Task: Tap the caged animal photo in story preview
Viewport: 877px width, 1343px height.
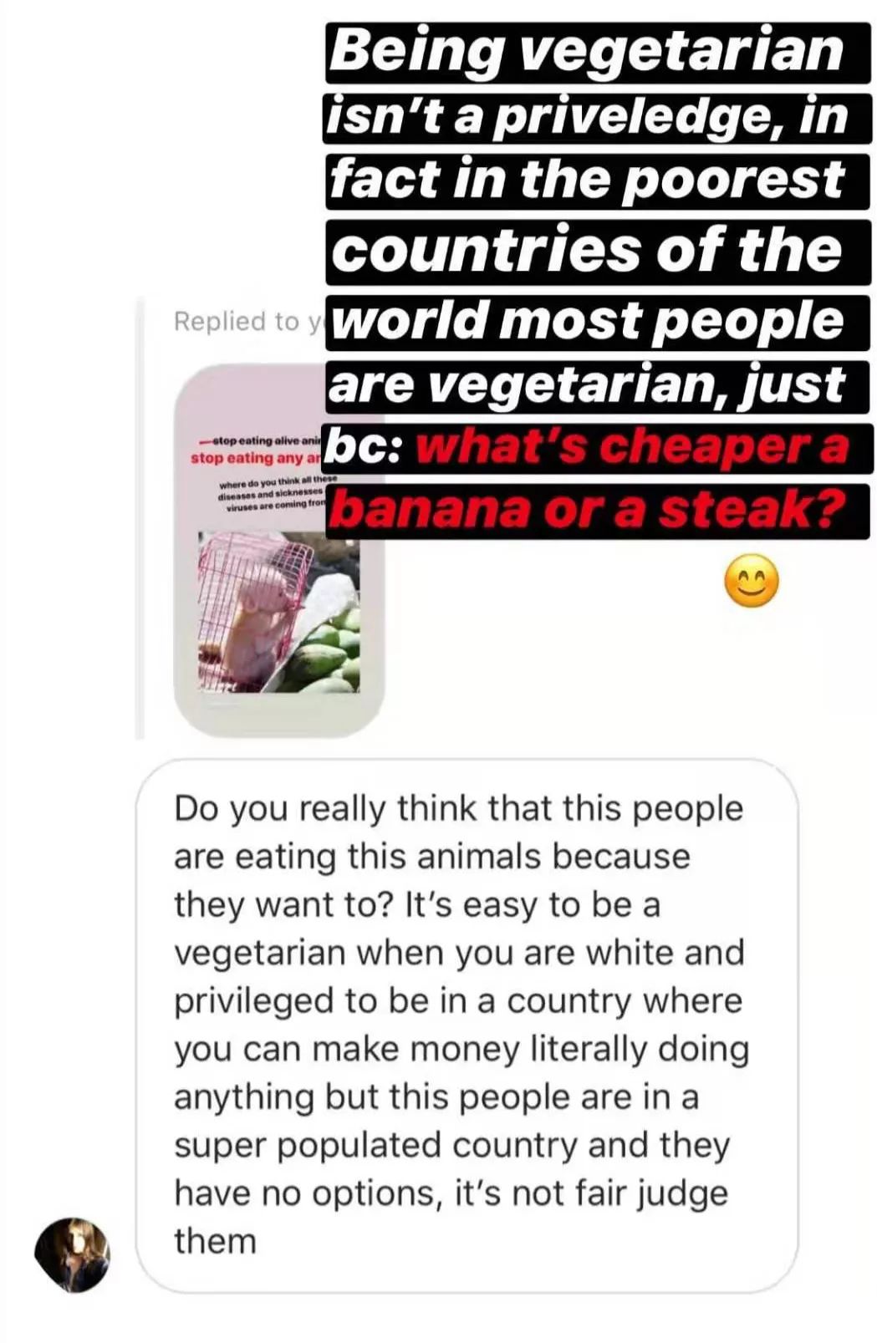Action: click(278, 612)
